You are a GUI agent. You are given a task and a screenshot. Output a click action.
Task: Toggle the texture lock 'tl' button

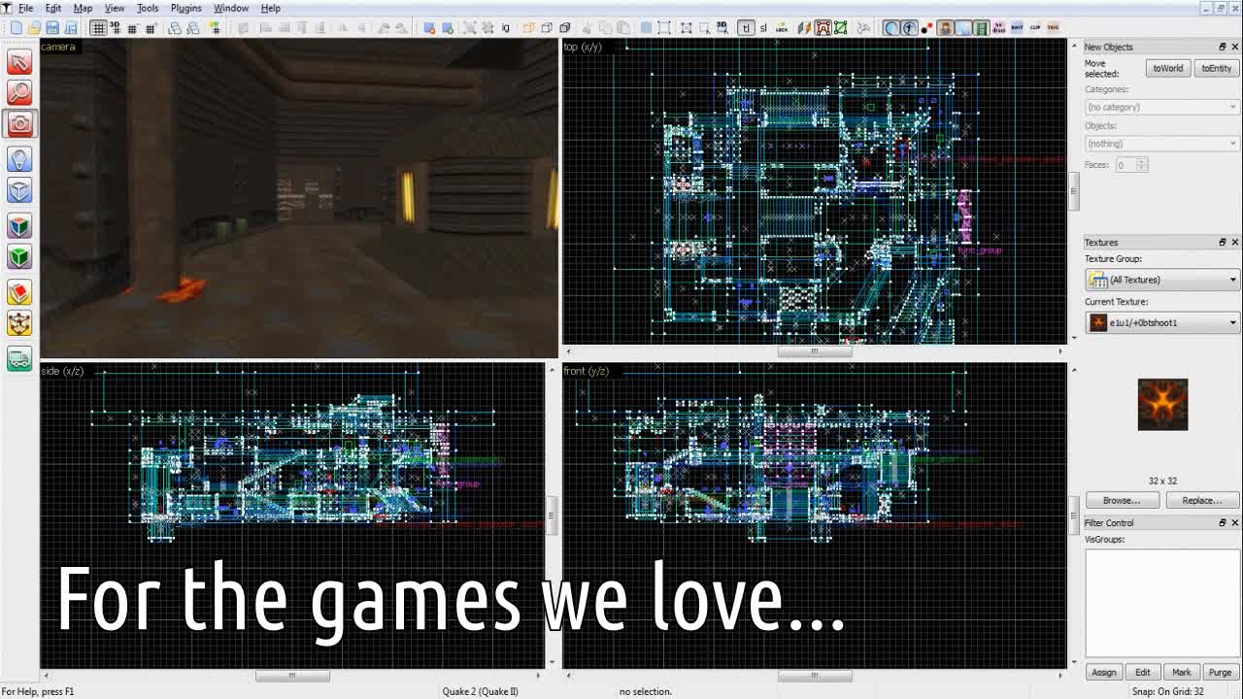746,28
